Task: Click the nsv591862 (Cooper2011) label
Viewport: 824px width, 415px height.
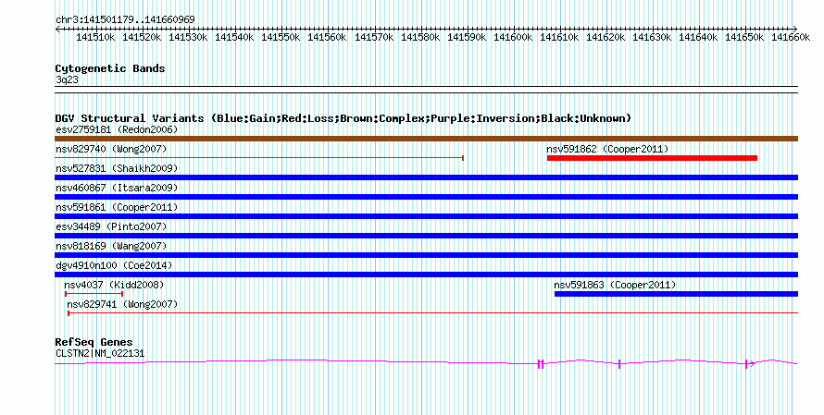Action: (607, 149)
